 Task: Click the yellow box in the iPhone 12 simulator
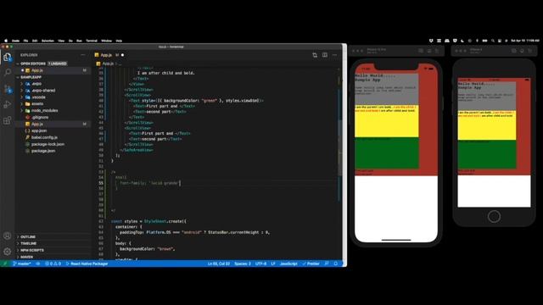pyautogui.click(x=387, y=121)
